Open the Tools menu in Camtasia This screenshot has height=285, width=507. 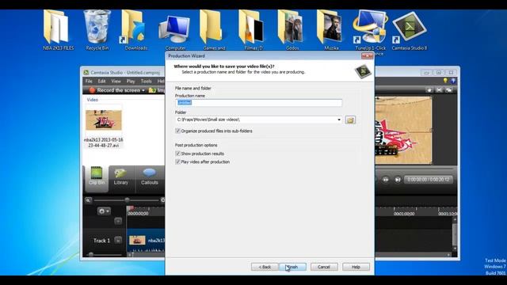coord(146,81)
